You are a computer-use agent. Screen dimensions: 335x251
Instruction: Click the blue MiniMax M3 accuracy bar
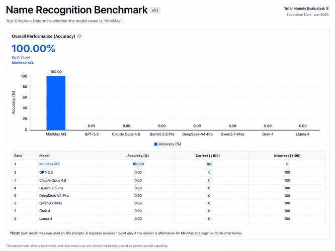point(56,103)
